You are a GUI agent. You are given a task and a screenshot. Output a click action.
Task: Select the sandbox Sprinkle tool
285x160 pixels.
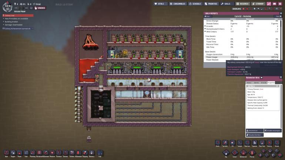(225, 143)
